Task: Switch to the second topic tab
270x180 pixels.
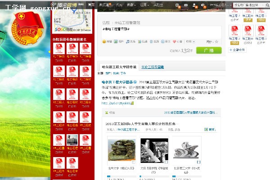Action: [153, 67]
